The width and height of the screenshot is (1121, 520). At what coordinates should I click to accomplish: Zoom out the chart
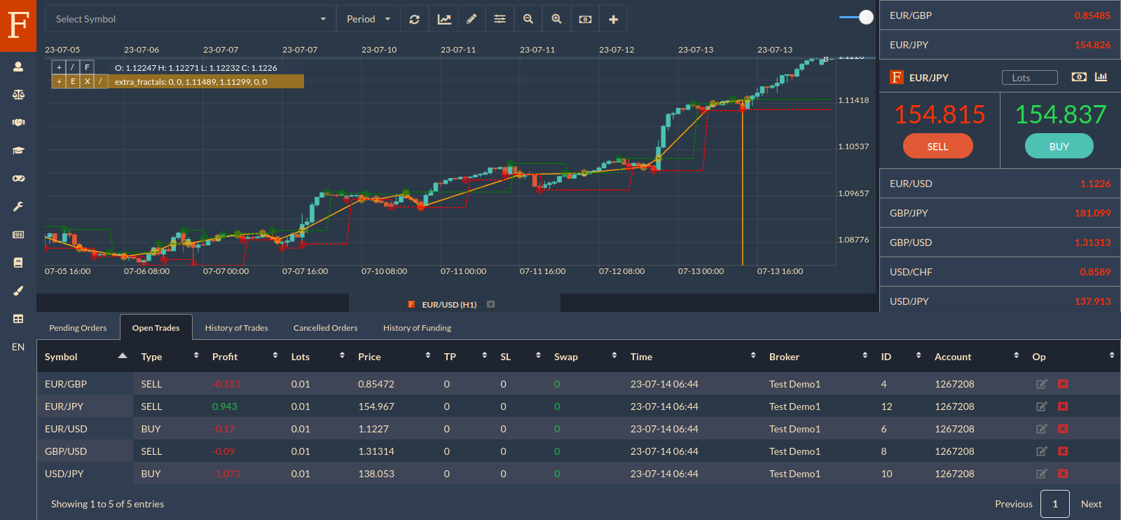click(528, 19)
